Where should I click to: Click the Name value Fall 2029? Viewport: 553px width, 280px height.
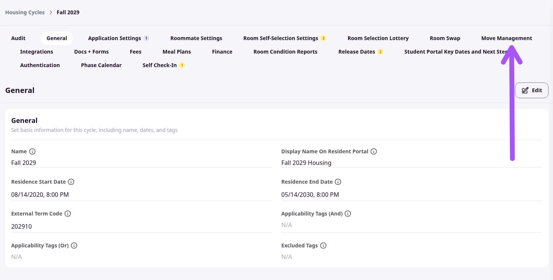coord(24,163)
